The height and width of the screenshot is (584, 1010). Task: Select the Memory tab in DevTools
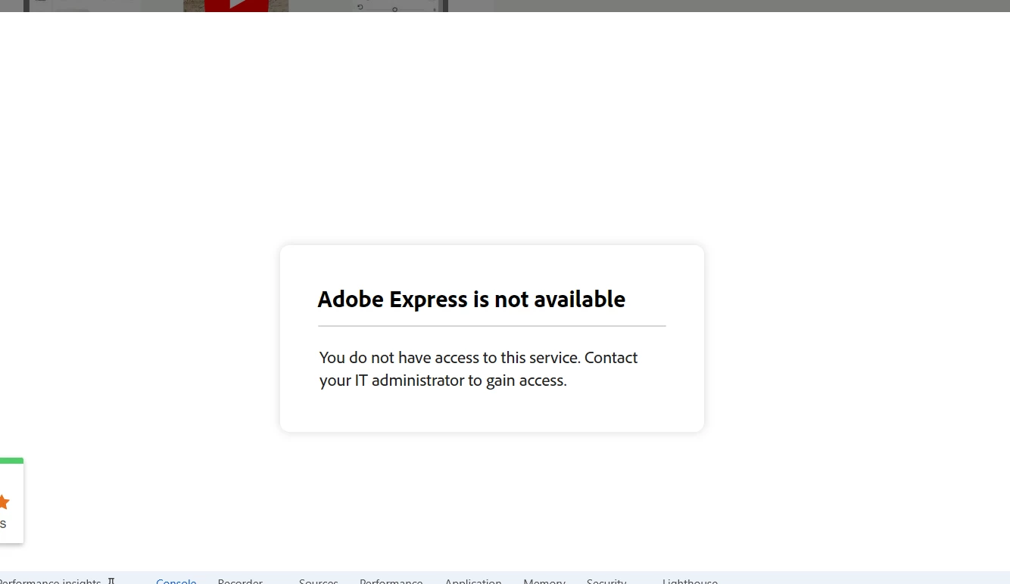tap(544, 580)
